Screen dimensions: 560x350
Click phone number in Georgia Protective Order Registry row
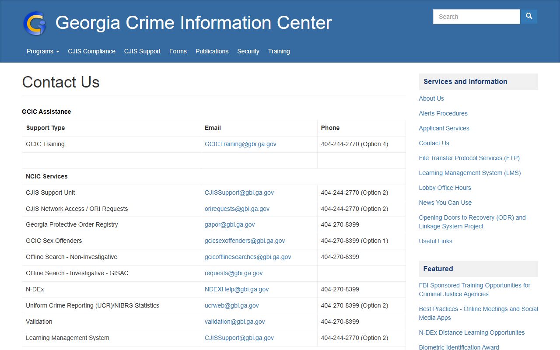[340, 224]
